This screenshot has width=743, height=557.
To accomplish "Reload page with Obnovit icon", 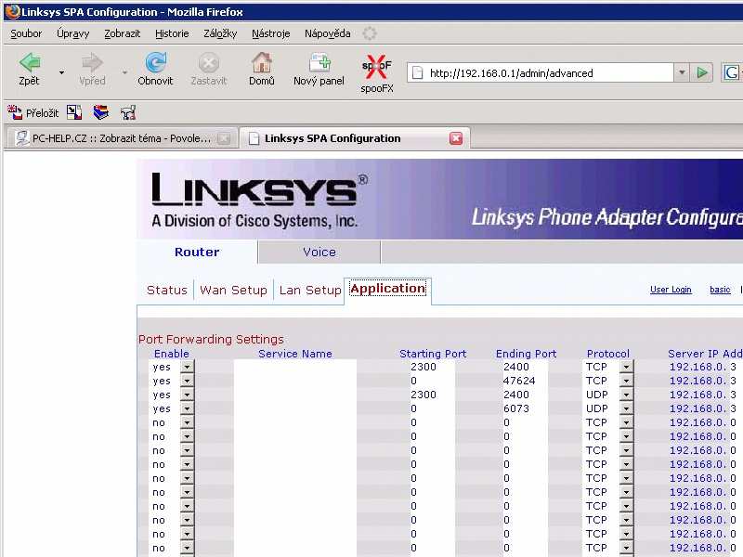I will tap(155, 62).
